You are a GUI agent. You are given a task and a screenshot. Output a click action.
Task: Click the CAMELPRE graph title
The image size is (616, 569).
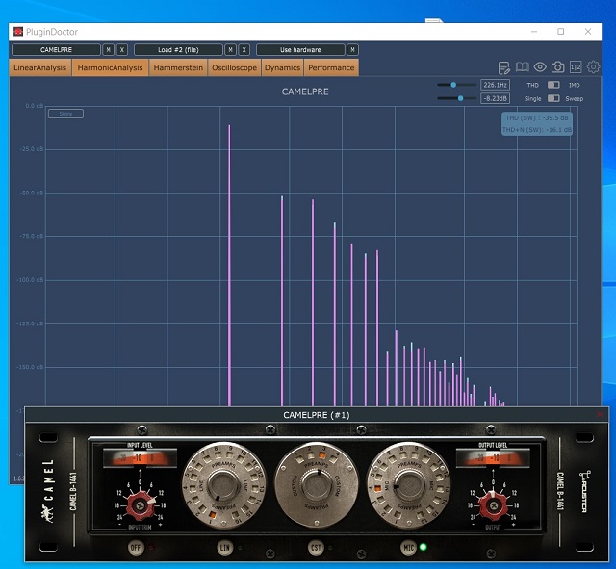coord(305,91)
